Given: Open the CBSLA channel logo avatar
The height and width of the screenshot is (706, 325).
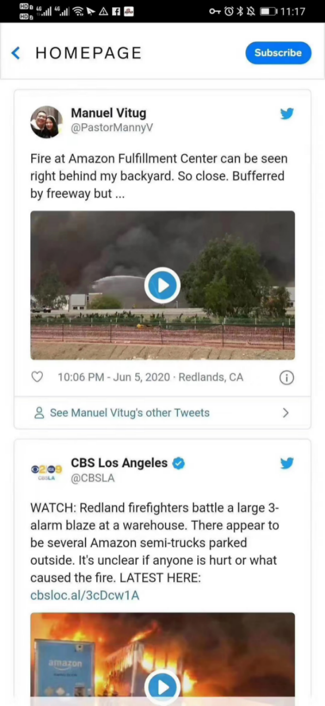Looking at the screenshot, I should (x=46, y=472).
